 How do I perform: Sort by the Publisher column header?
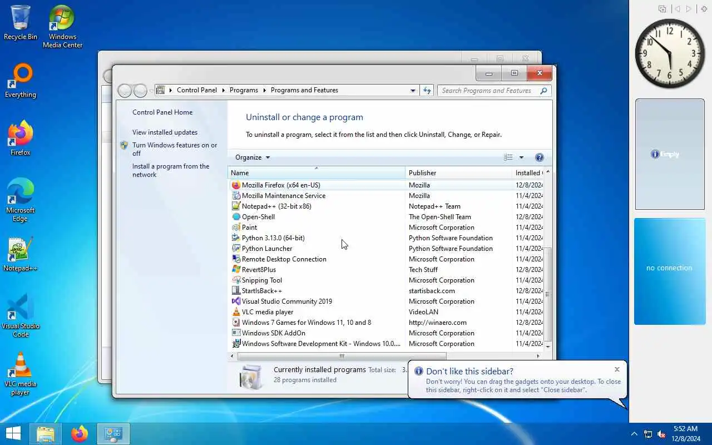pyautogui.click(x=458, y=173)
